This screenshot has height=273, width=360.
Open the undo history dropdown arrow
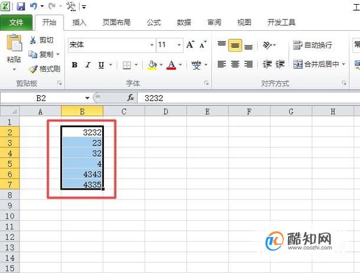point(42,6)
